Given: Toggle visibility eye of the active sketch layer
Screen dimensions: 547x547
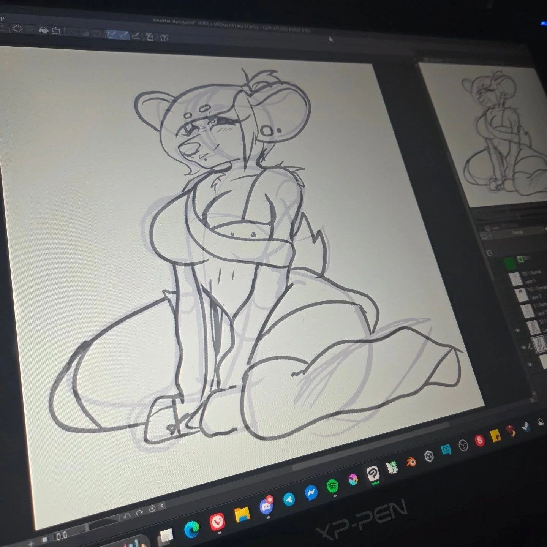Looking at the screenshot, I should pyautogui.click(x=524, y=347).
